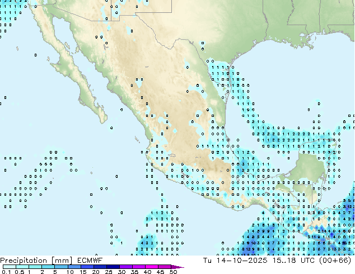Click the word "Precipitation" in the title
Screen dimensions: 355x274
pos(24,261)
